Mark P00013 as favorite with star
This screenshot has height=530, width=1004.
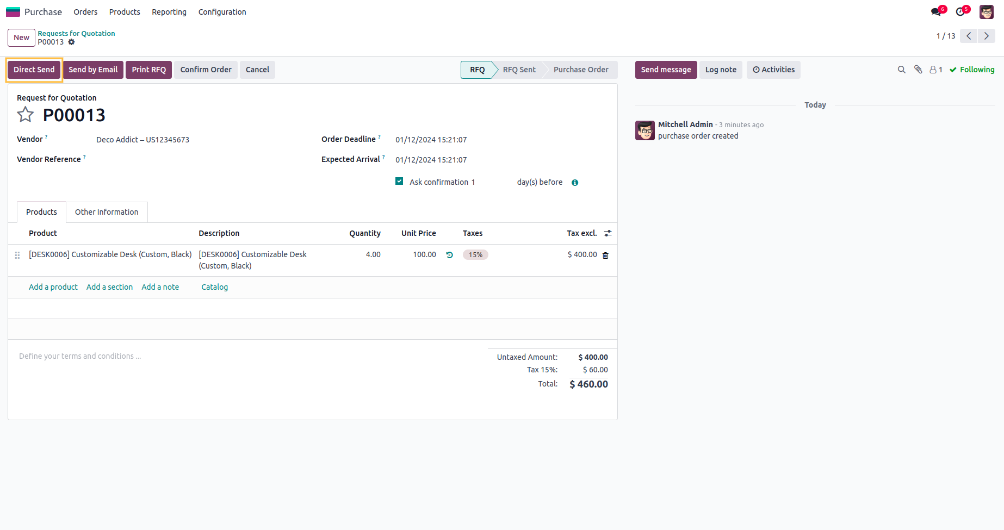coord(26,115)
